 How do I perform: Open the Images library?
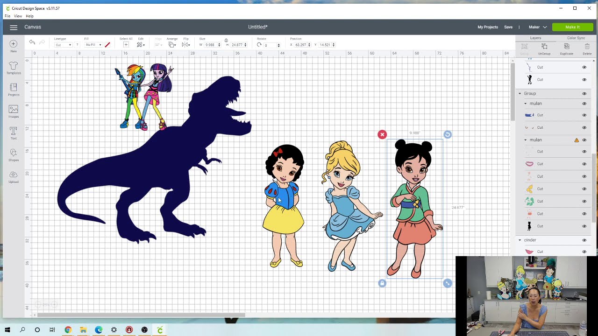coord(14,111)
